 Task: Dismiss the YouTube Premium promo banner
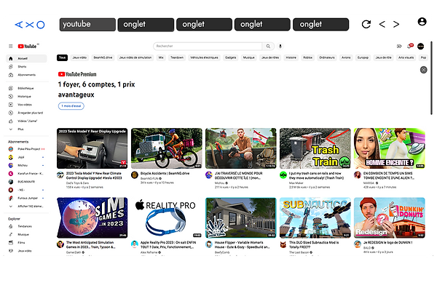point(423,70)
